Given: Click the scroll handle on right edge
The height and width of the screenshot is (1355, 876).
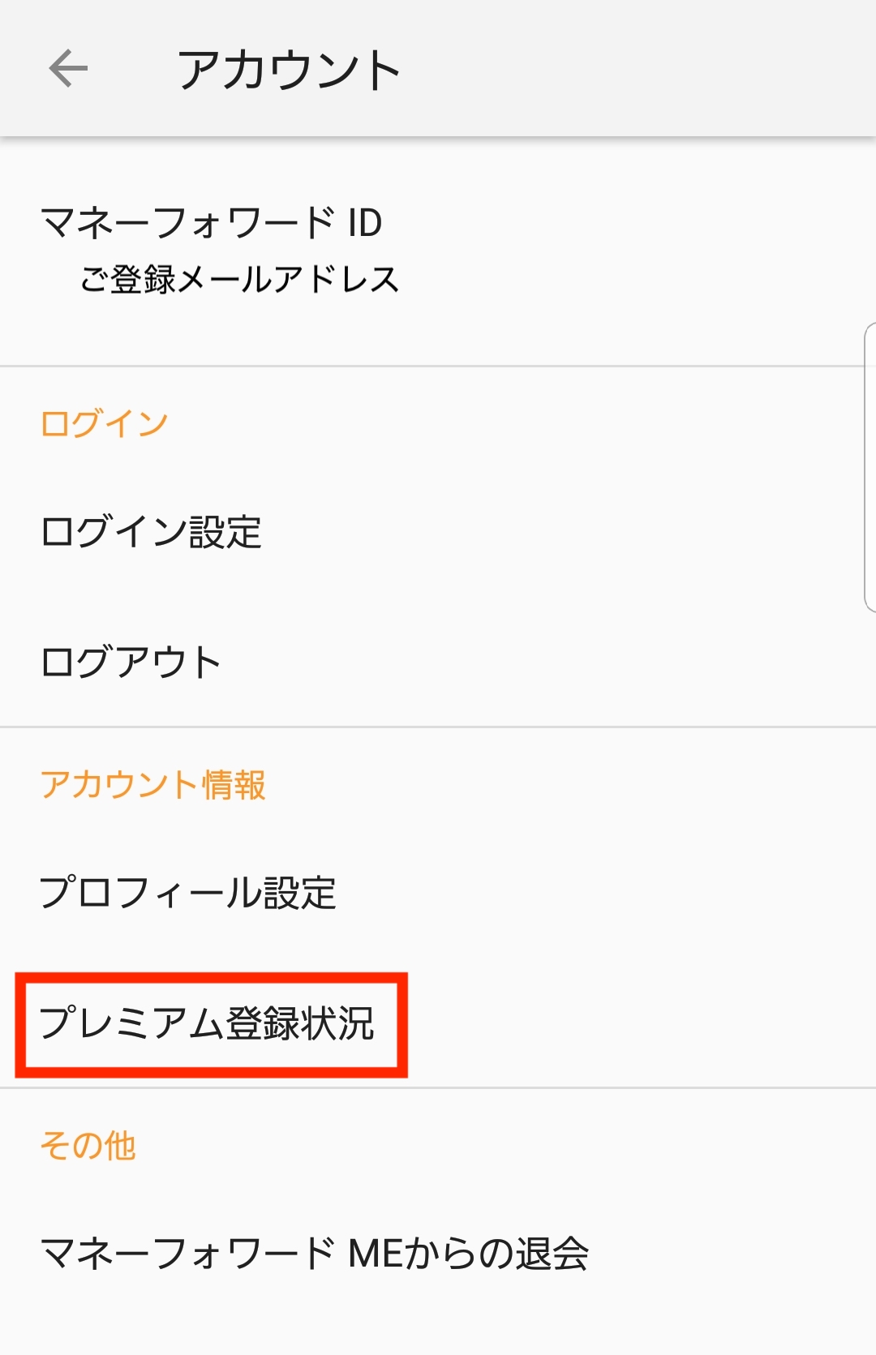Looking at the screenshot, I should click(x=870, y=467).
